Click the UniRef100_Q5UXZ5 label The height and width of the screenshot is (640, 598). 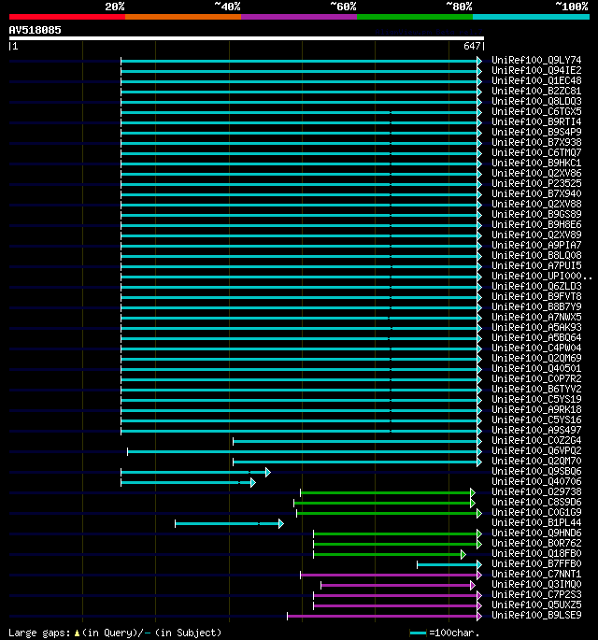(536, 604)
